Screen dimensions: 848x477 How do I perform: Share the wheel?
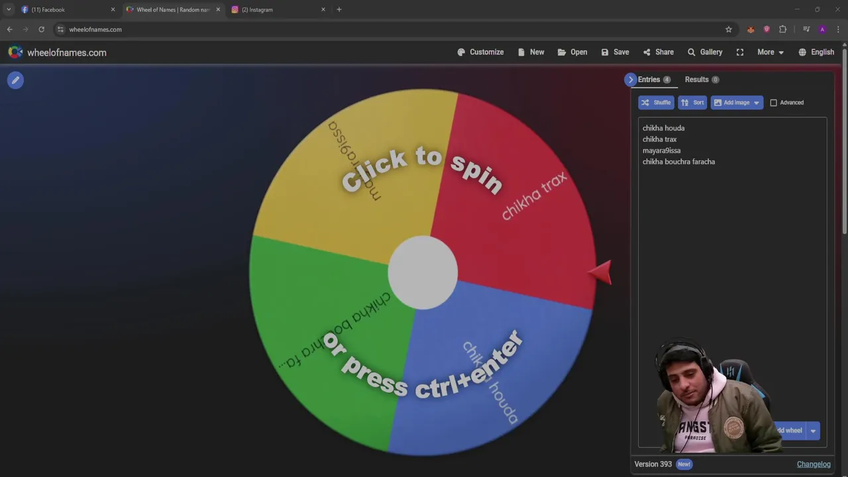(658, 52)
